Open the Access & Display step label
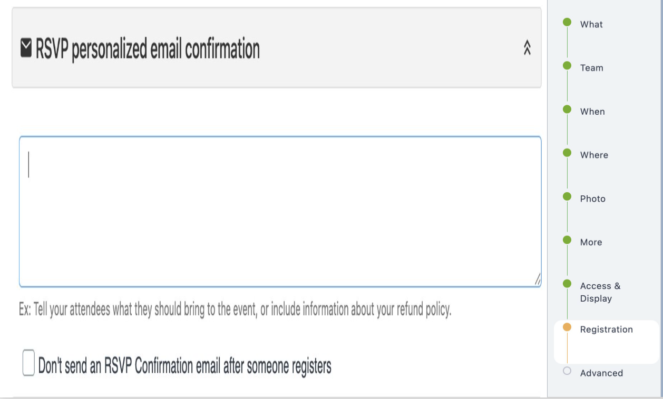The height and width of the screenshot is (399, 663). point(600,292)
